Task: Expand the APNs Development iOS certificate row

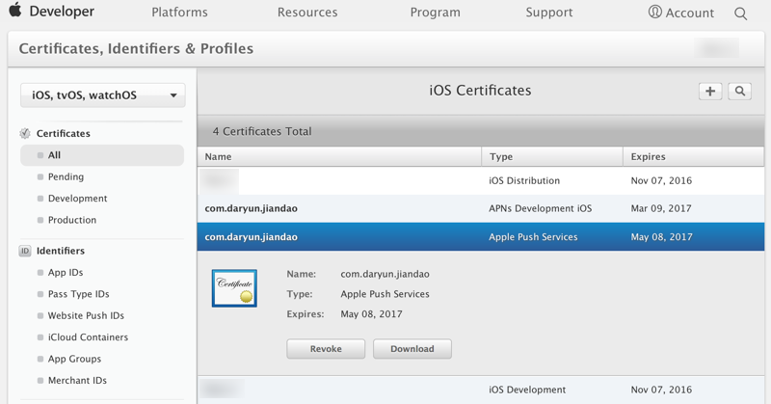Action: pyautogui.click(x=480, y=208)
